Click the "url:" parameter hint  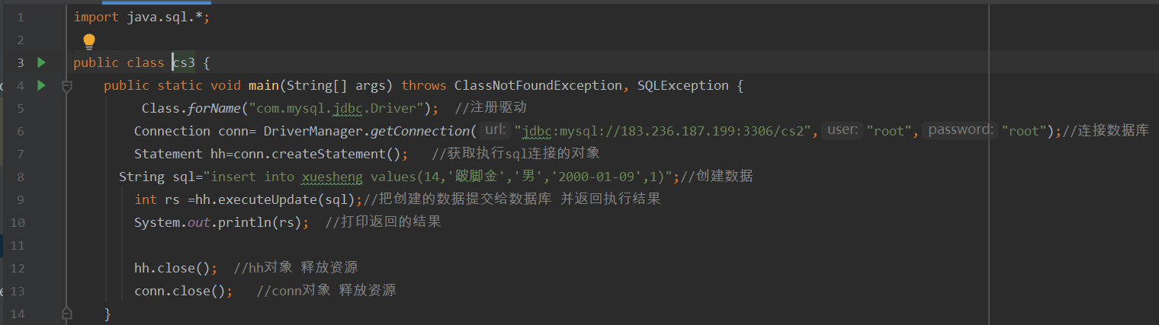pyautogui.click(x=496, y=131)
